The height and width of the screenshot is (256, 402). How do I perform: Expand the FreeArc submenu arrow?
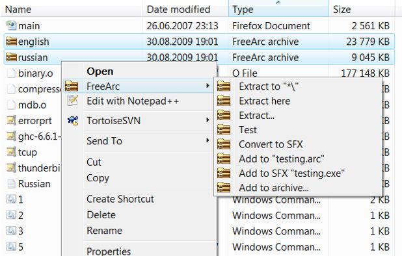pyautogui.click(x=208, y=86)
